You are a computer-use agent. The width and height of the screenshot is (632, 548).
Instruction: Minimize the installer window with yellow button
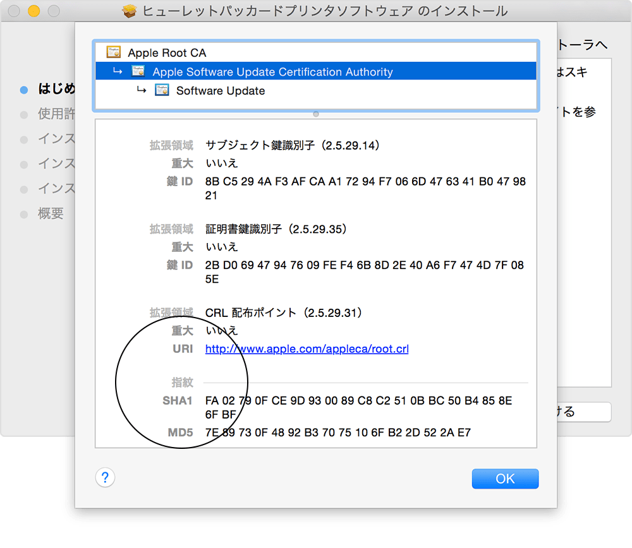coord(34,11)
